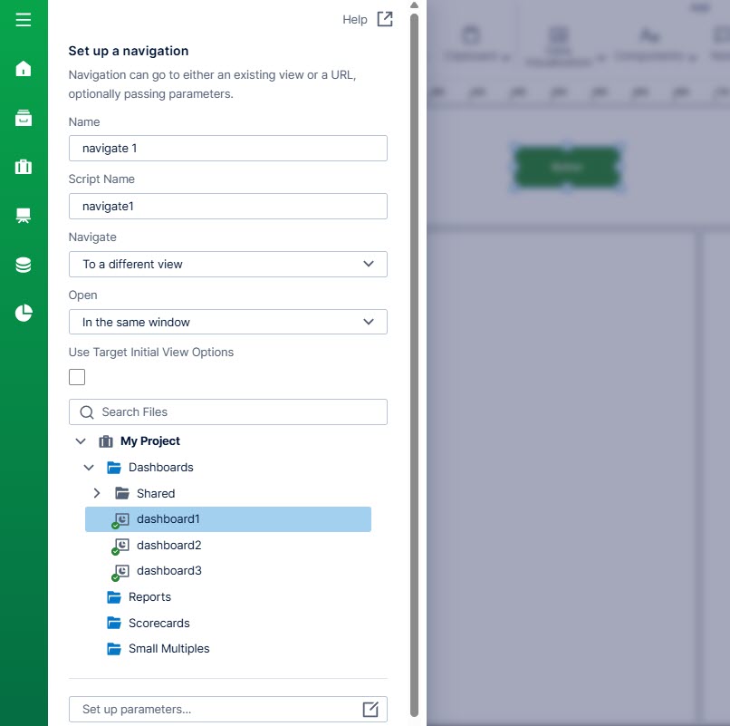Viewport: 730px width, 726px height.
Task: Open the projects briefcase icon in the sidebar
Action: pyautogui.click(x=24, y=167)
